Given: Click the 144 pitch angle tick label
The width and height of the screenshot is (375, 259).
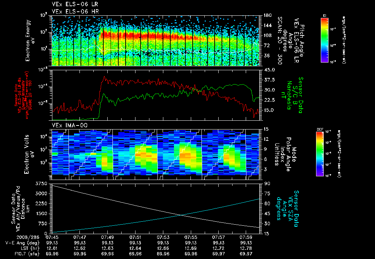Looking at the screenshot, I should tap(268, 25).
